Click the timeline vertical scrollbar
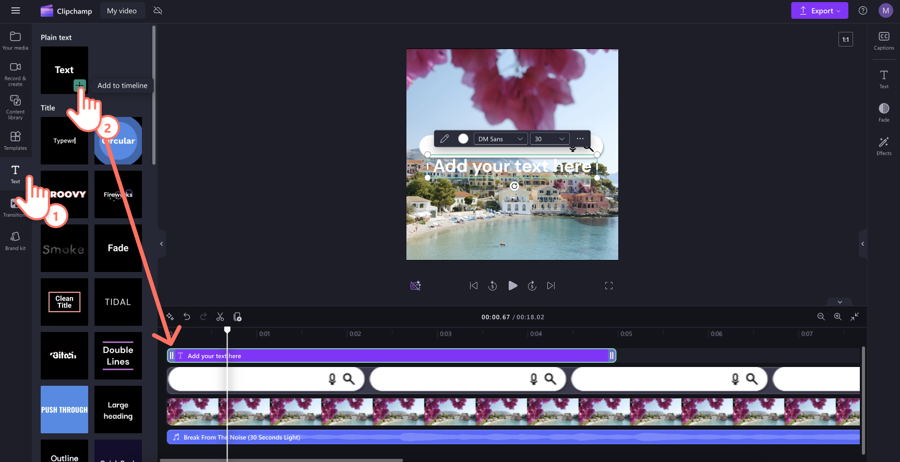900x462 pixels. pyautogui.click(x=863, y=400)
